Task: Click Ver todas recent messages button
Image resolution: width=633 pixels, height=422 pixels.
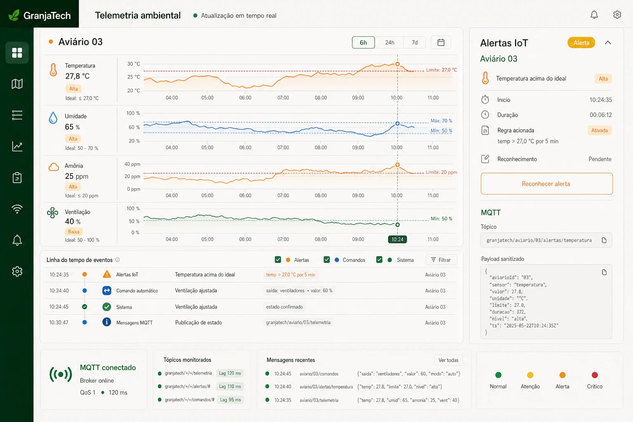Action: 448,360
